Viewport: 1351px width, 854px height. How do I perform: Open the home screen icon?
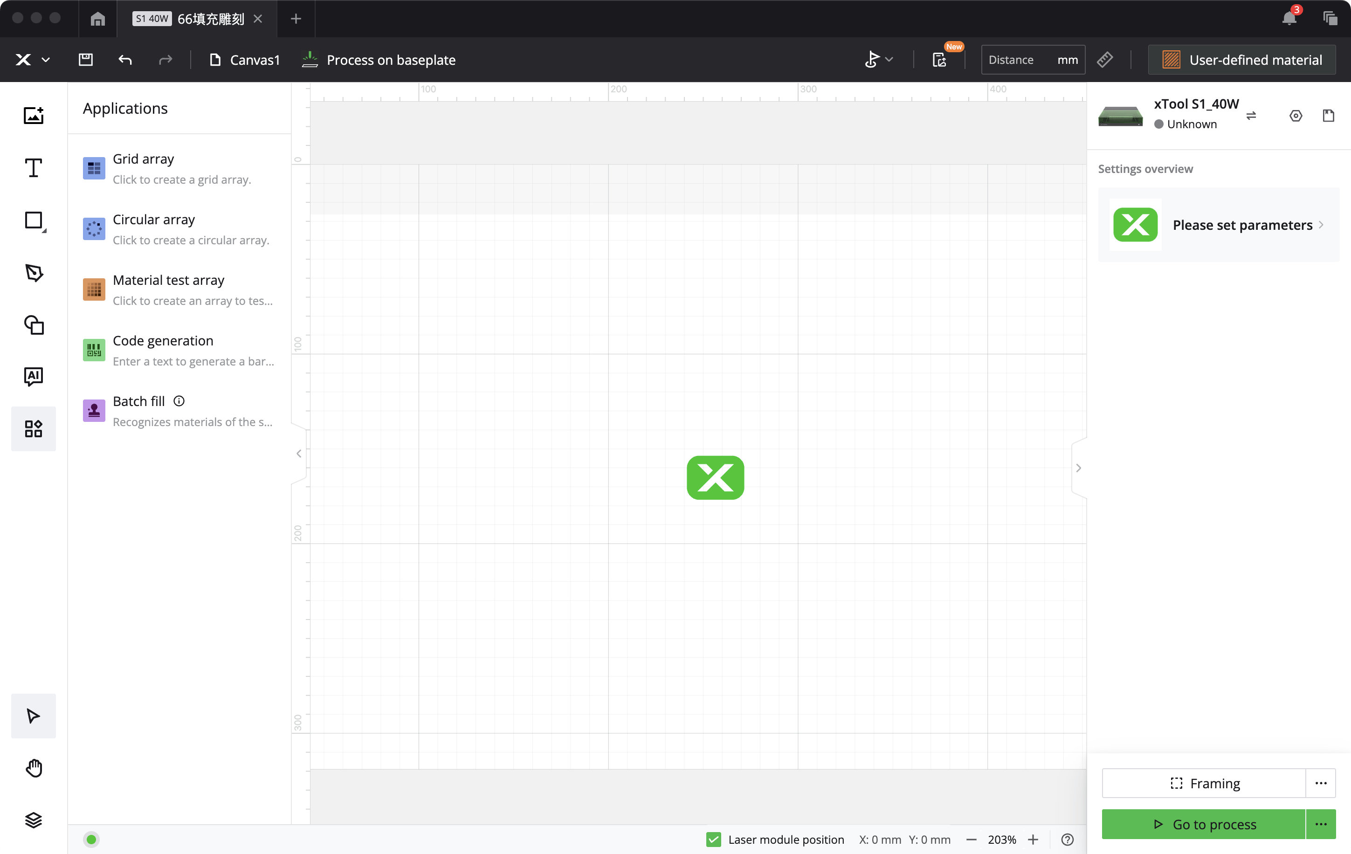(x=97, y=19)
